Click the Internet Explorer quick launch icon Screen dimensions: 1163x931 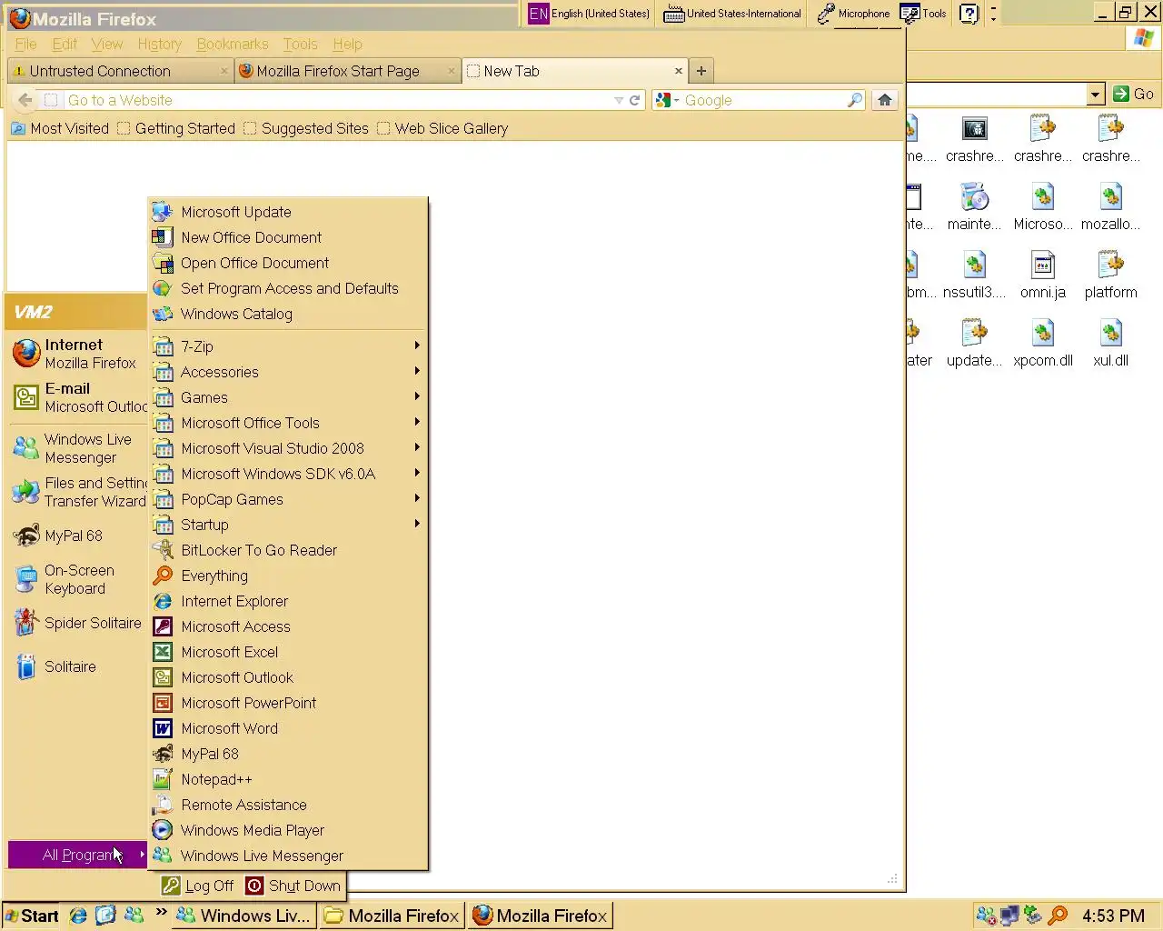[x=78, y=916]
